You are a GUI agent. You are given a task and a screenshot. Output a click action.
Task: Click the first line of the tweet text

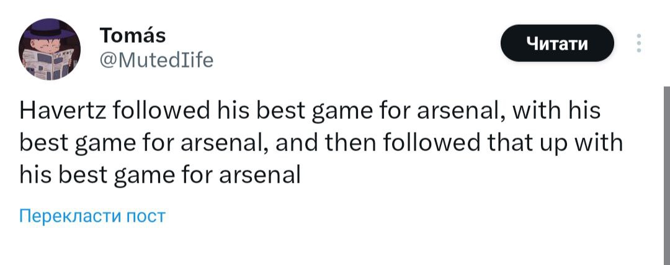click(310, 111)
